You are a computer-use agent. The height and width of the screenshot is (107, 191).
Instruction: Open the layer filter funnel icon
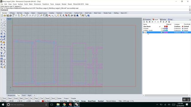point(161,22)
